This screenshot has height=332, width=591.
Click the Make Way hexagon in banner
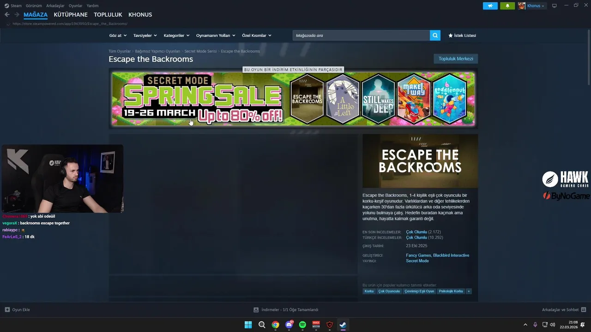414,99
